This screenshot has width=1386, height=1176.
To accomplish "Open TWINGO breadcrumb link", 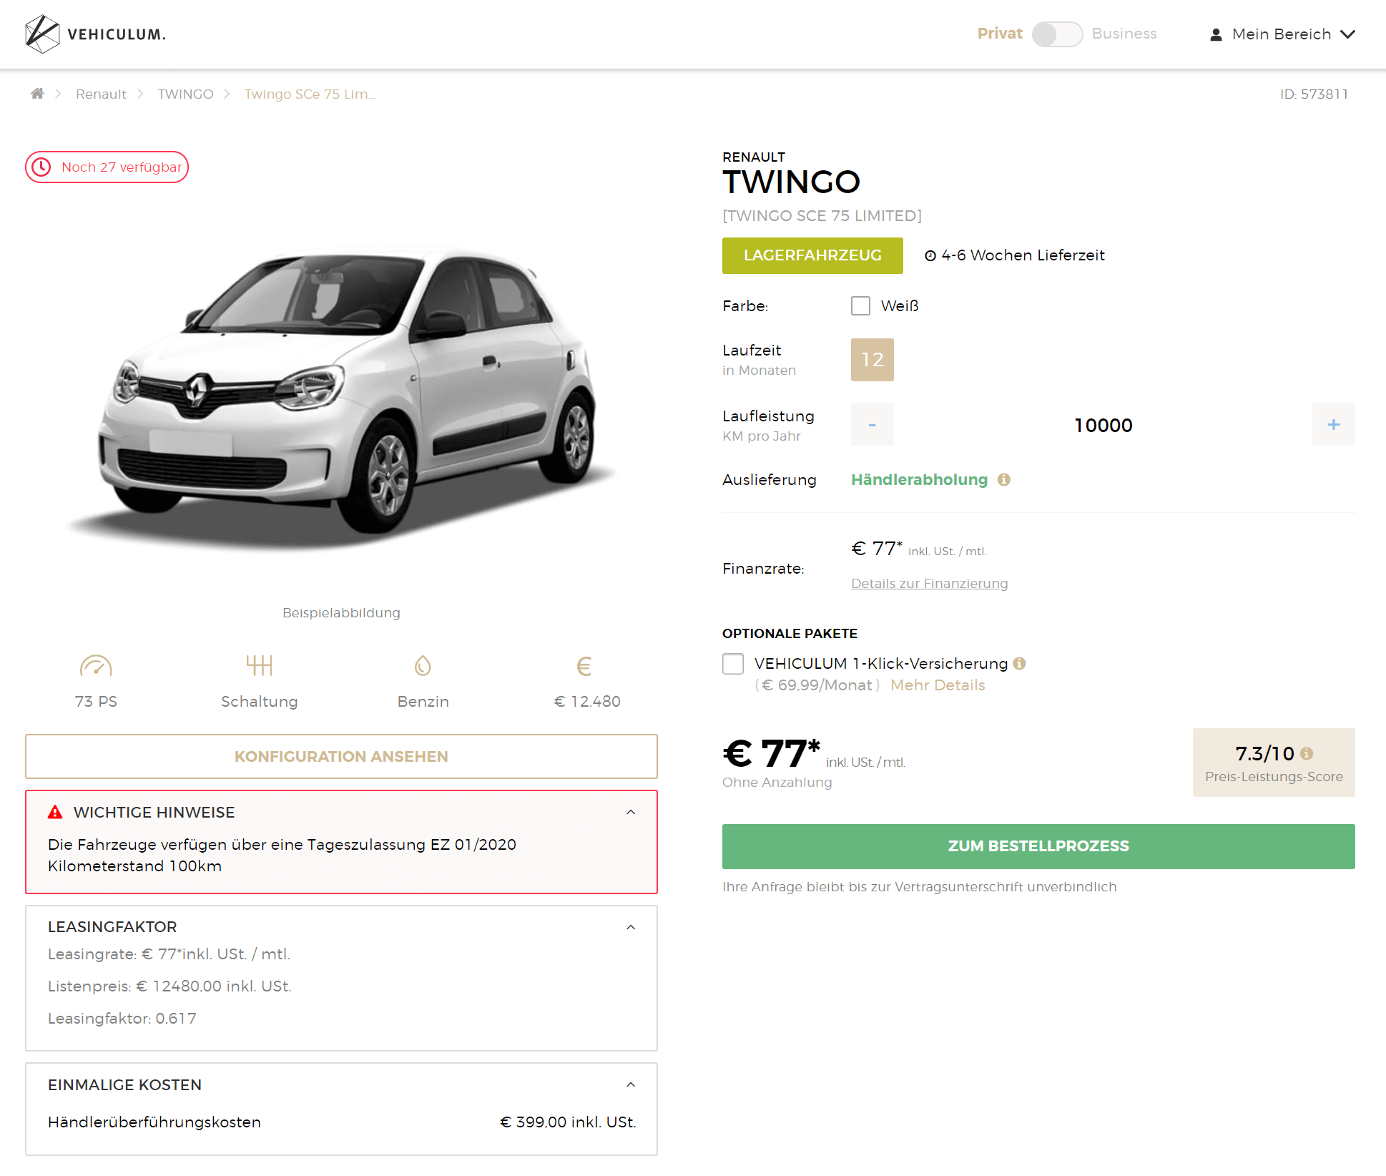I will point(185,94).
